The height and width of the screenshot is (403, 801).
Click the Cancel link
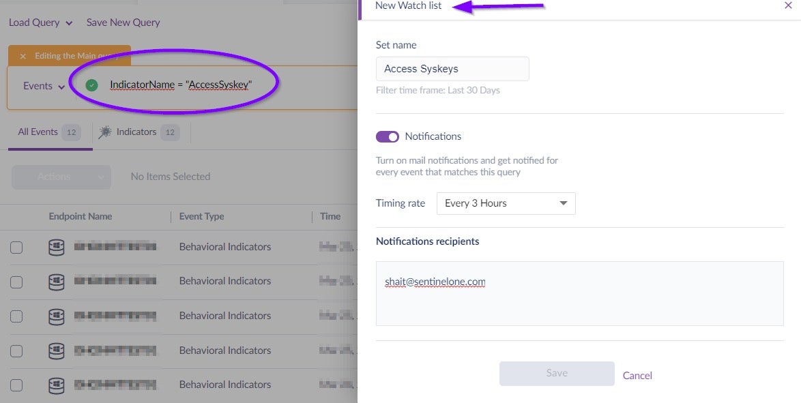coord(637,375)
